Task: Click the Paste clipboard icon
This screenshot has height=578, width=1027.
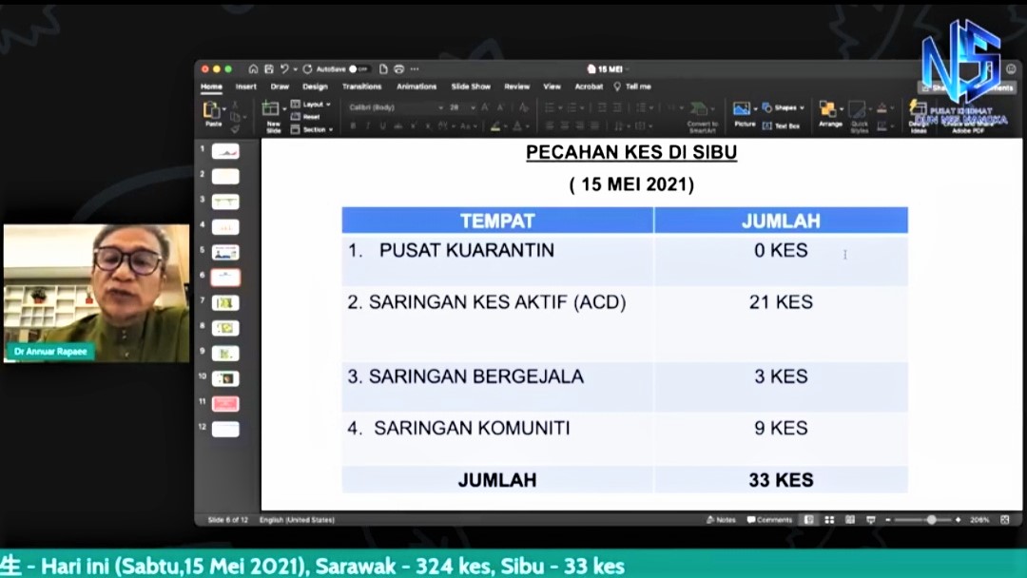Action: pyautogui.click(x=212, y=111)
